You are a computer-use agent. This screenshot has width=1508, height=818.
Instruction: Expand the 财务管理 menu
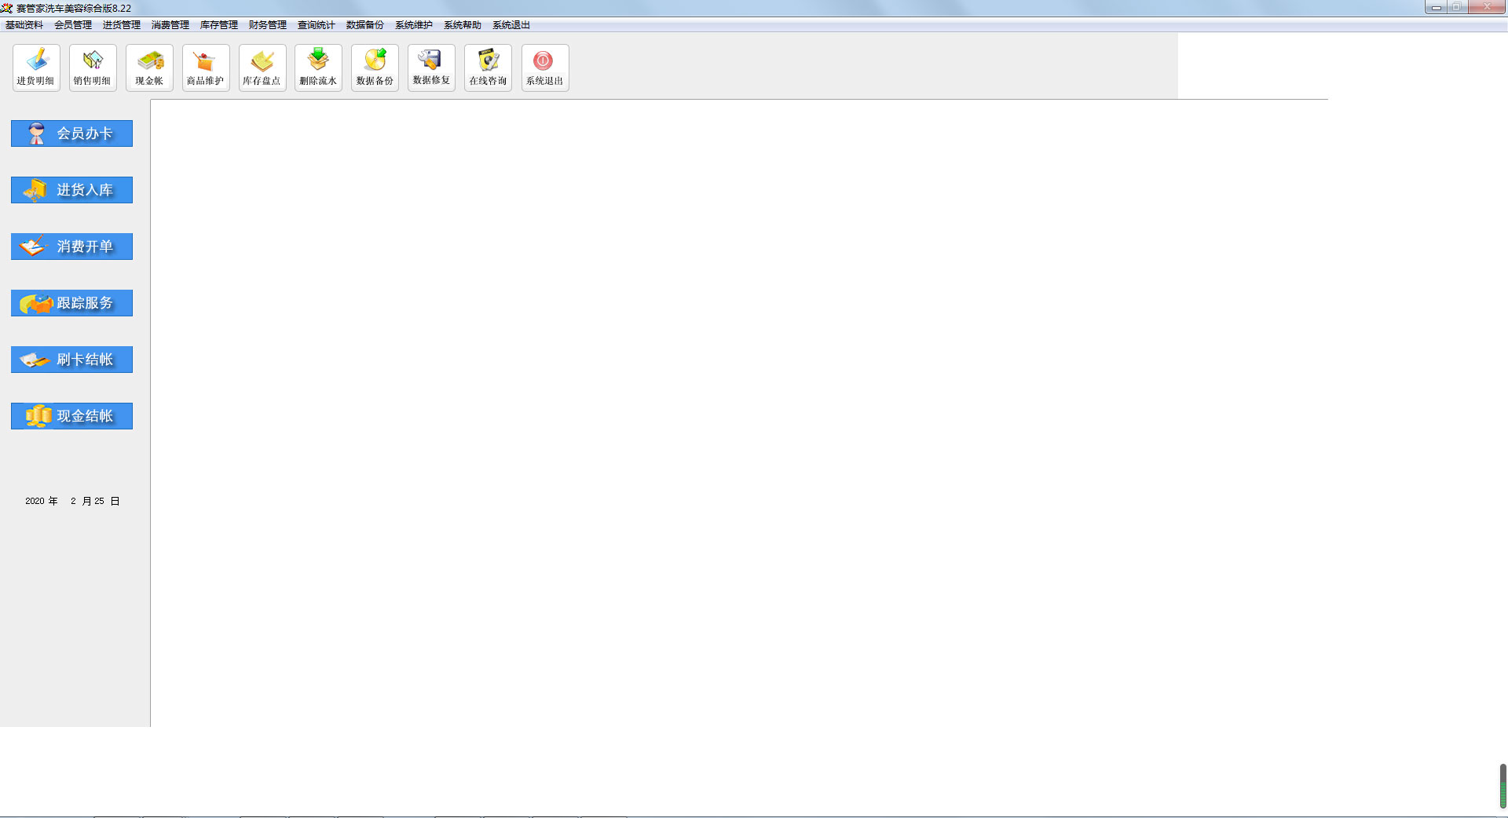(268, 25)
